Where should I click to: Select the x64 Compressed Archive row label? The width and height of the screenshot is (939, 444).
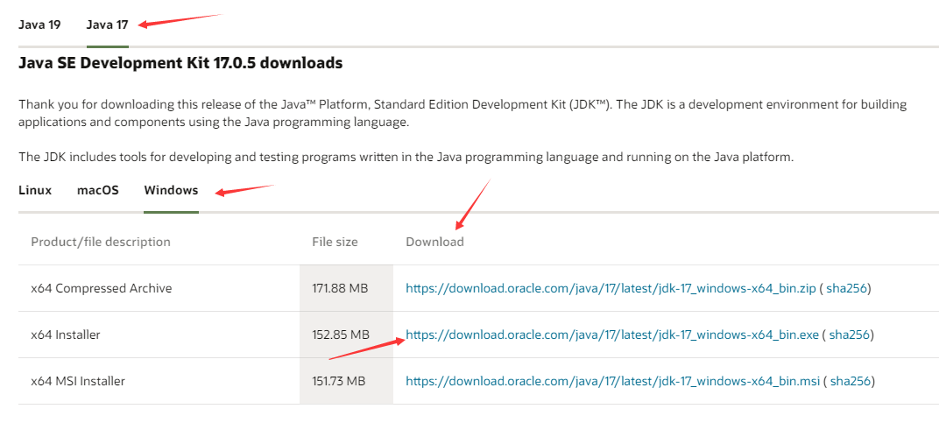point(102,288)
